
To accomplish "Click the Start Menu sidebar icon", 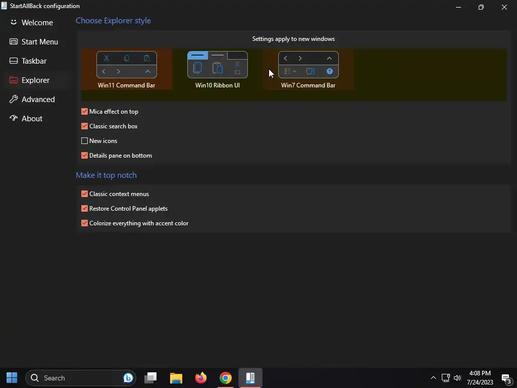I will coord(14,41).
